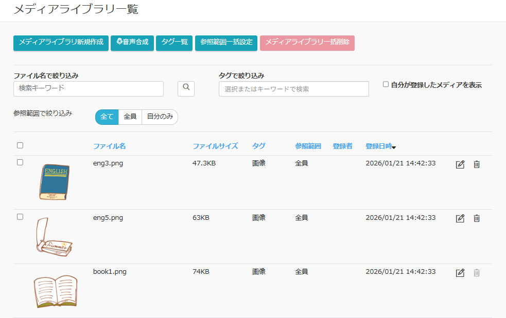
Task: Click the trash icon for eng3.png
Action: tap(477, 164)
